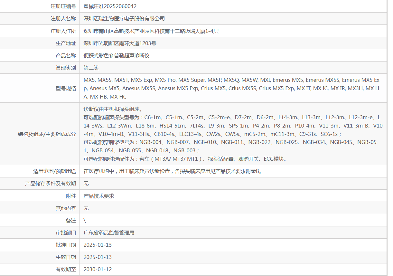Image resolution: width=393 pixels, height=276 pixels.
Task: Select the label 产品储存条件及有效期
Action: tap(51, 184)
